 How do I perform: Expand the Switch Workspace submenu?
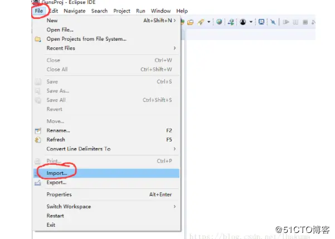click(x=106, y=207)
